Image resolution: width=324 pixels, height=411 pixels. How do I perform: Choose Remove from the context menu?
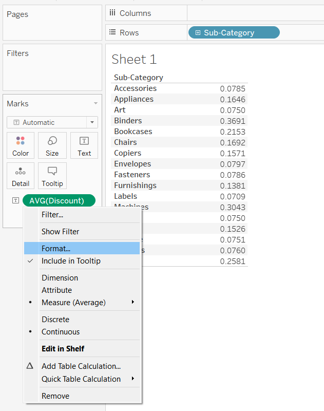tap(55, 396)
